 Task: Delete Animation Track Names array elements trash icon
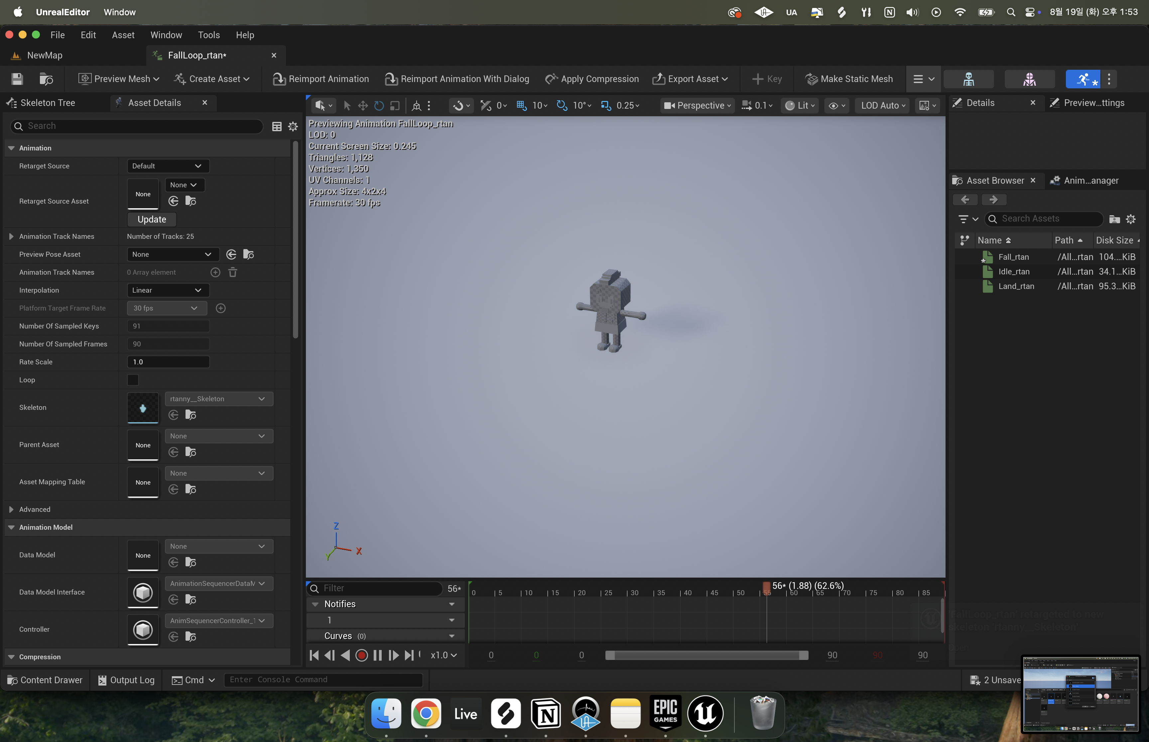[233, 272]
